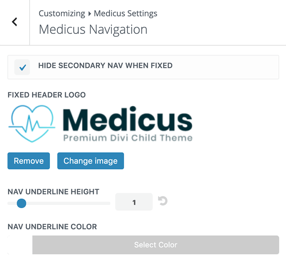The image size is (286, 268).
Task: Click the nav underline height slider handle
Action: point(21,204)
